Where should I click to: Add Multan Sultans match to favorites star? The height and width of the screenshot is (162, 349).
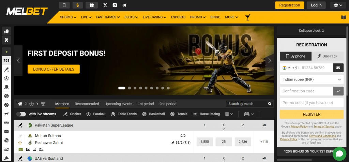(20, 143)
